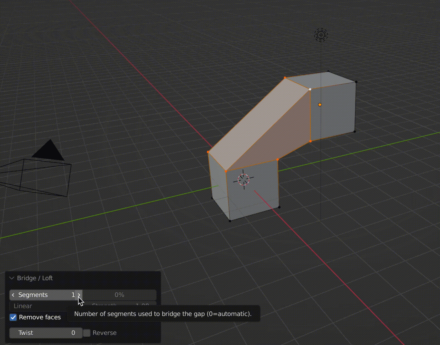Click the 3D cursor on the mesh face
This screenshot has width=440, height=345.
click(243, 179)
